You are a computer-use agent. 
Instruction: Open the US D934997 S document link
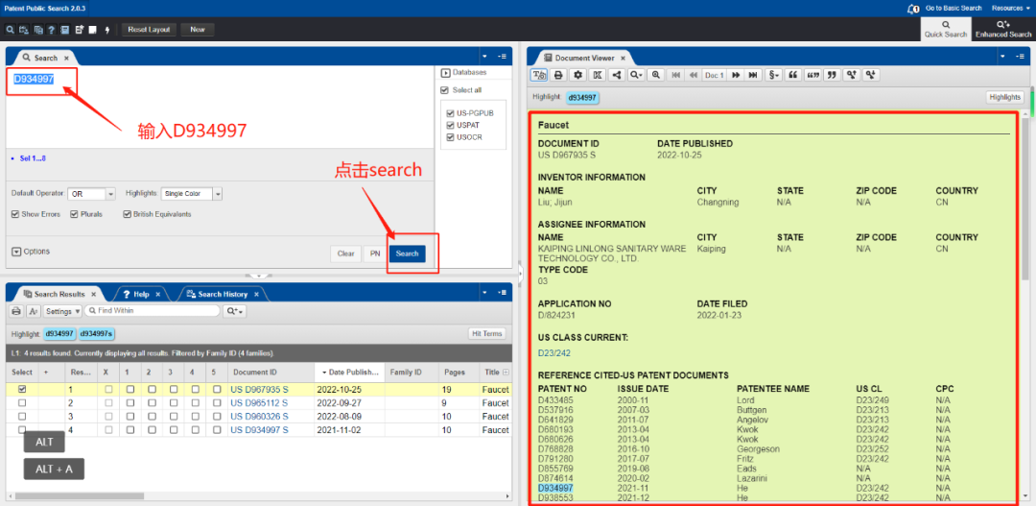pos(259,430)
